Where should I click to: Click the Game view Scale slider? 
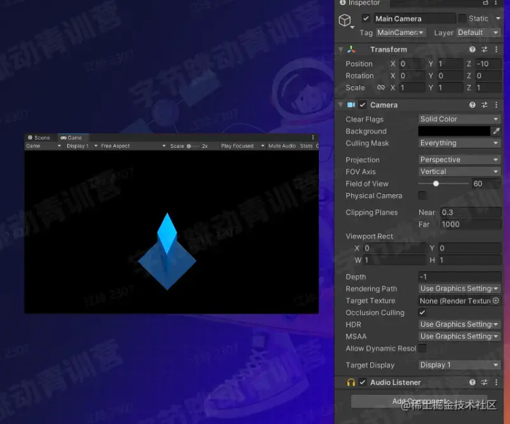click(192, 147)
